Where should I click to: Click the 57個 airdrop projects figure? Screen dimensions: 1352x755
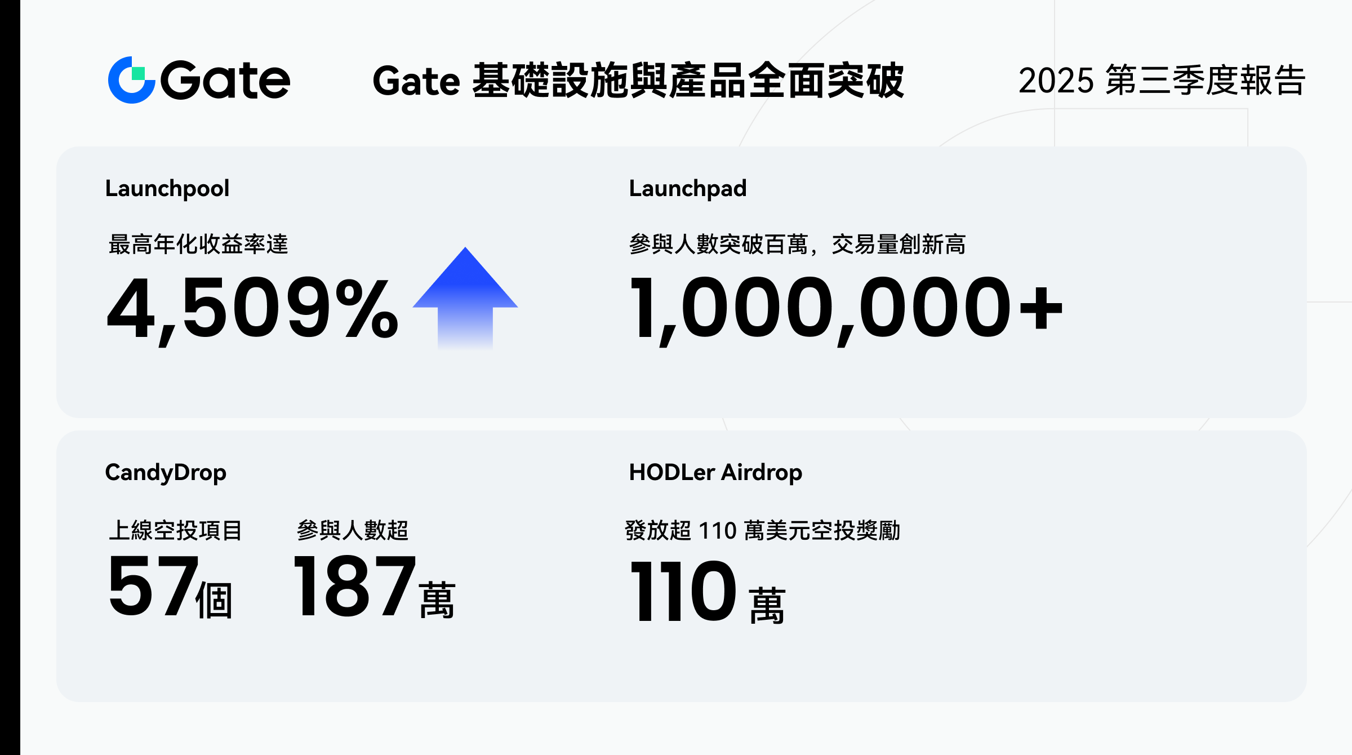click(170, 587)
